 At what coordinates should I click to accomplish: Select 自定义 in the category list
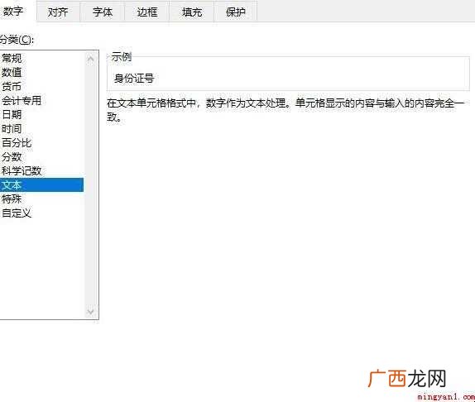tap(42, 213)
